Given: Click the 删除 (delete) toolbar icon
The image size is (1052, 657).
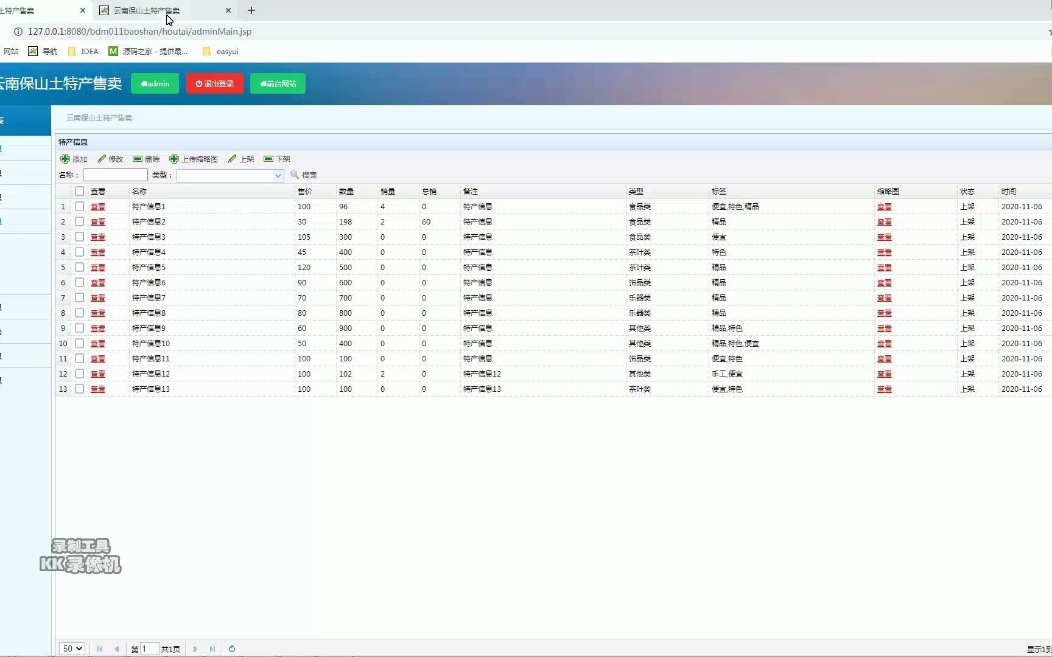Looking at the screenshot, I should (138, 159).
